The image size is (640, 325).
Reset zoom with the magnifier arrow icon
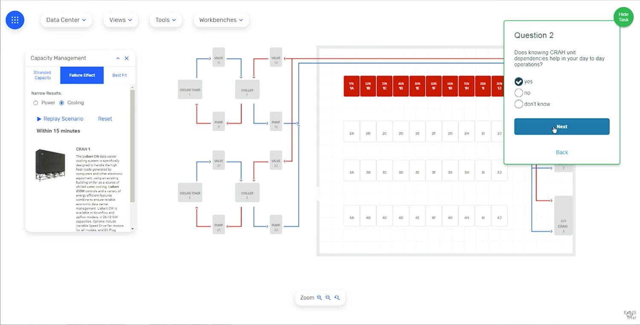point(337,298)
